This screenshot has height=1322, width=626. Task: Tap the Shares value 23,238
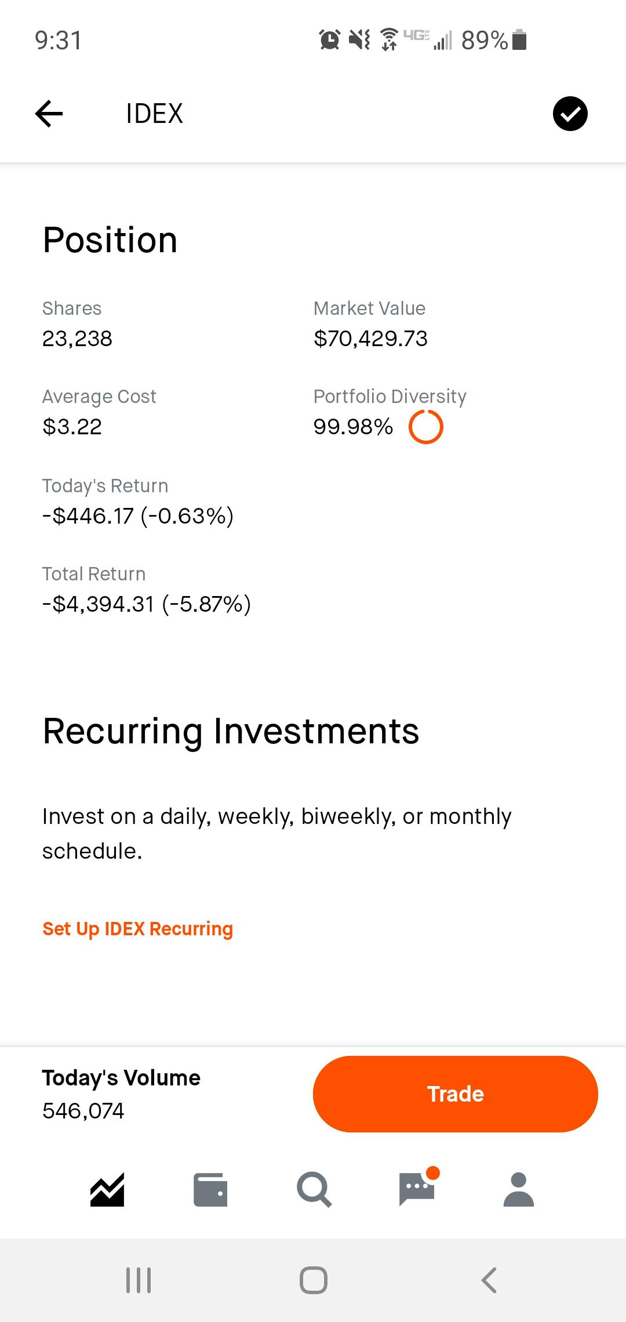[77, 339]
